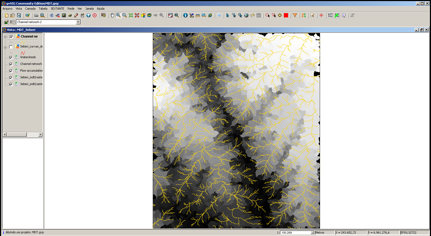Click the solid red square icon

click(x=286, y=15)
